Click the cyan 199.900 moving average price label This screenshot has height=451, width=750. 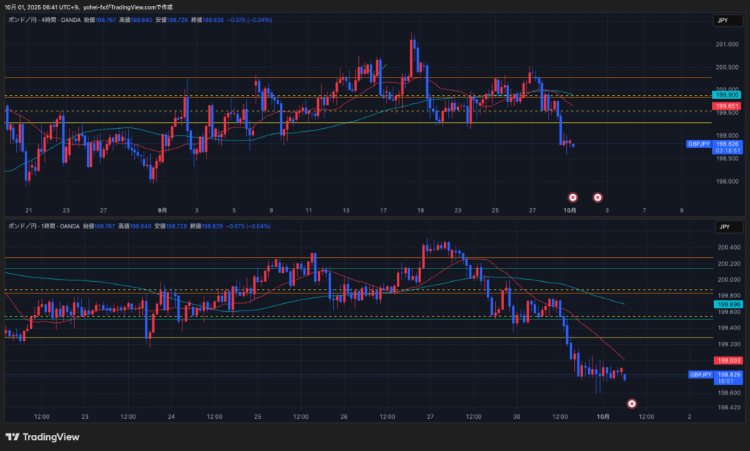728,94
